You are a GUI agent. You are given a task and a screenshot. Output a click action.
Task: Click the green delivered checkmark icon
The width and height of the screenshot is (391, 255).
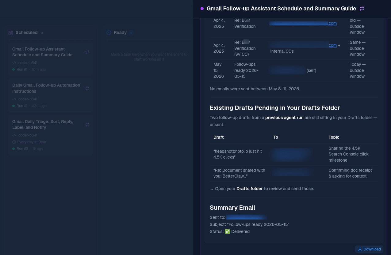pos(228,231)
